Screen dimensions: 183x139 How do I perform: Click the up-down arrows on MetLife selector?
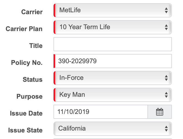pyautogui.click(x=166, y=10)
